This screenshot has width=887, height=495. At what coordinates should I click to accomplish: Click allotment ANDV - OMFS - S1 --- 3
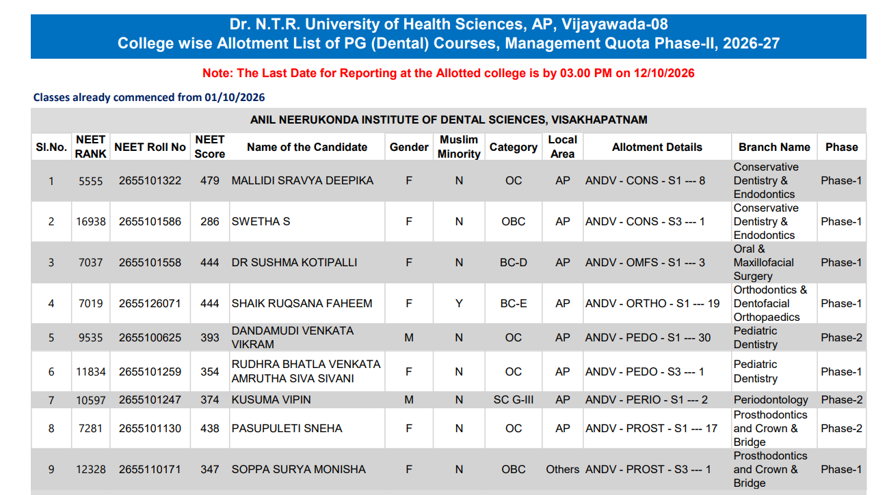click(645, 263)
